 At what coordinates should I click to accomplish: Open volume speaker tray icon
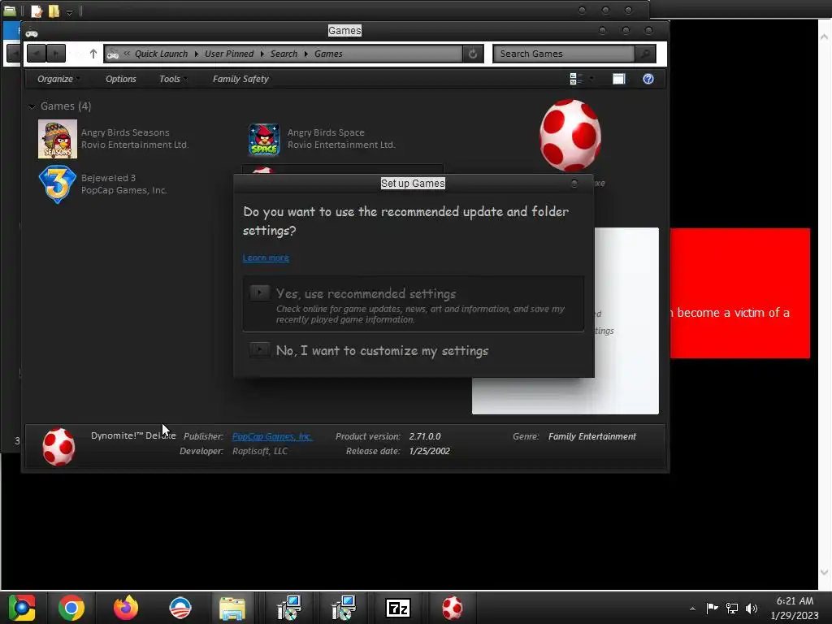tap(752, 608)
